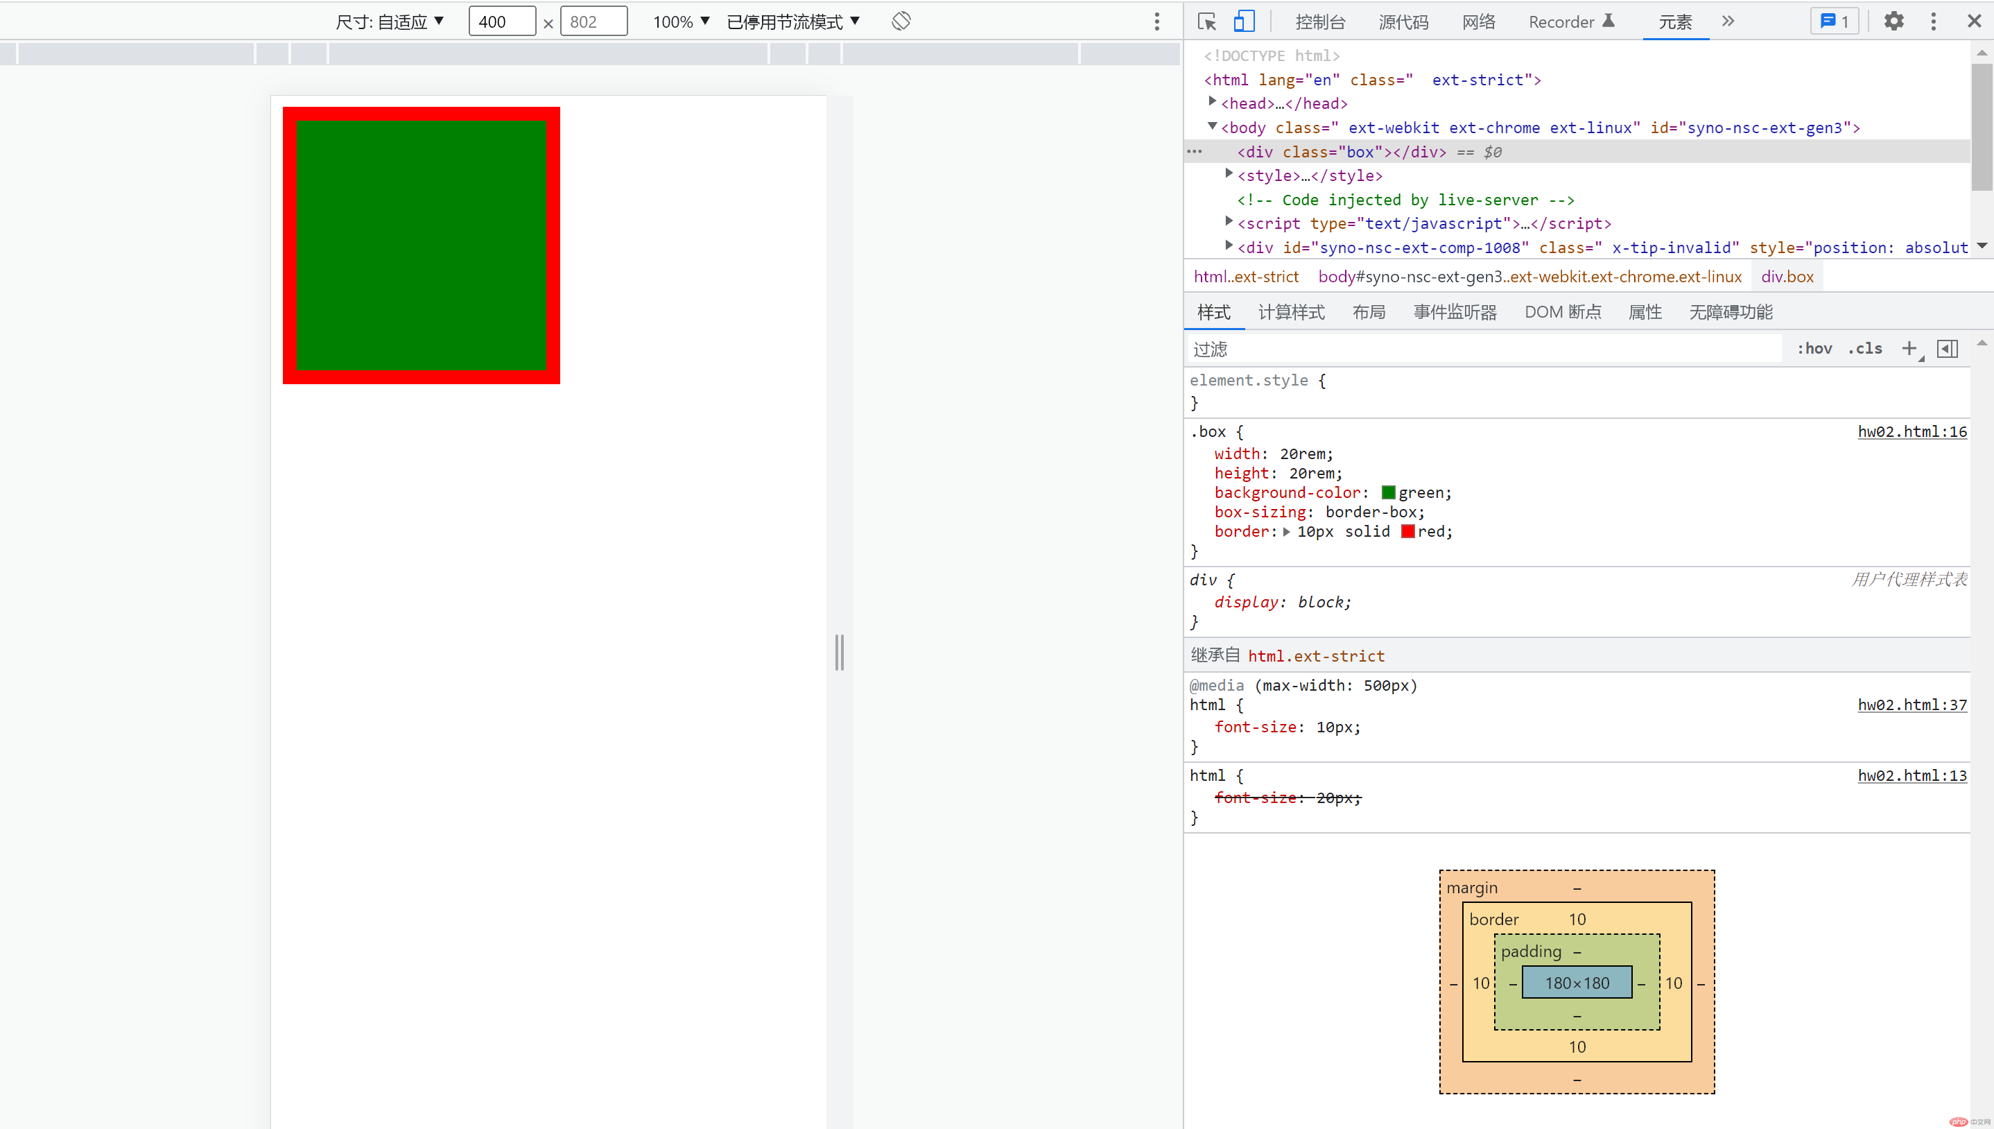The height and width of the screenshot is (1129, 1994).
Task: Open hw02.html:37 source link
Action: (1912, 705)
